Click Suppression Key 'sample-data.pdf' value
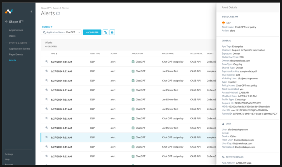Viewport: 282px width, 167px height. (x=248, y=71)
